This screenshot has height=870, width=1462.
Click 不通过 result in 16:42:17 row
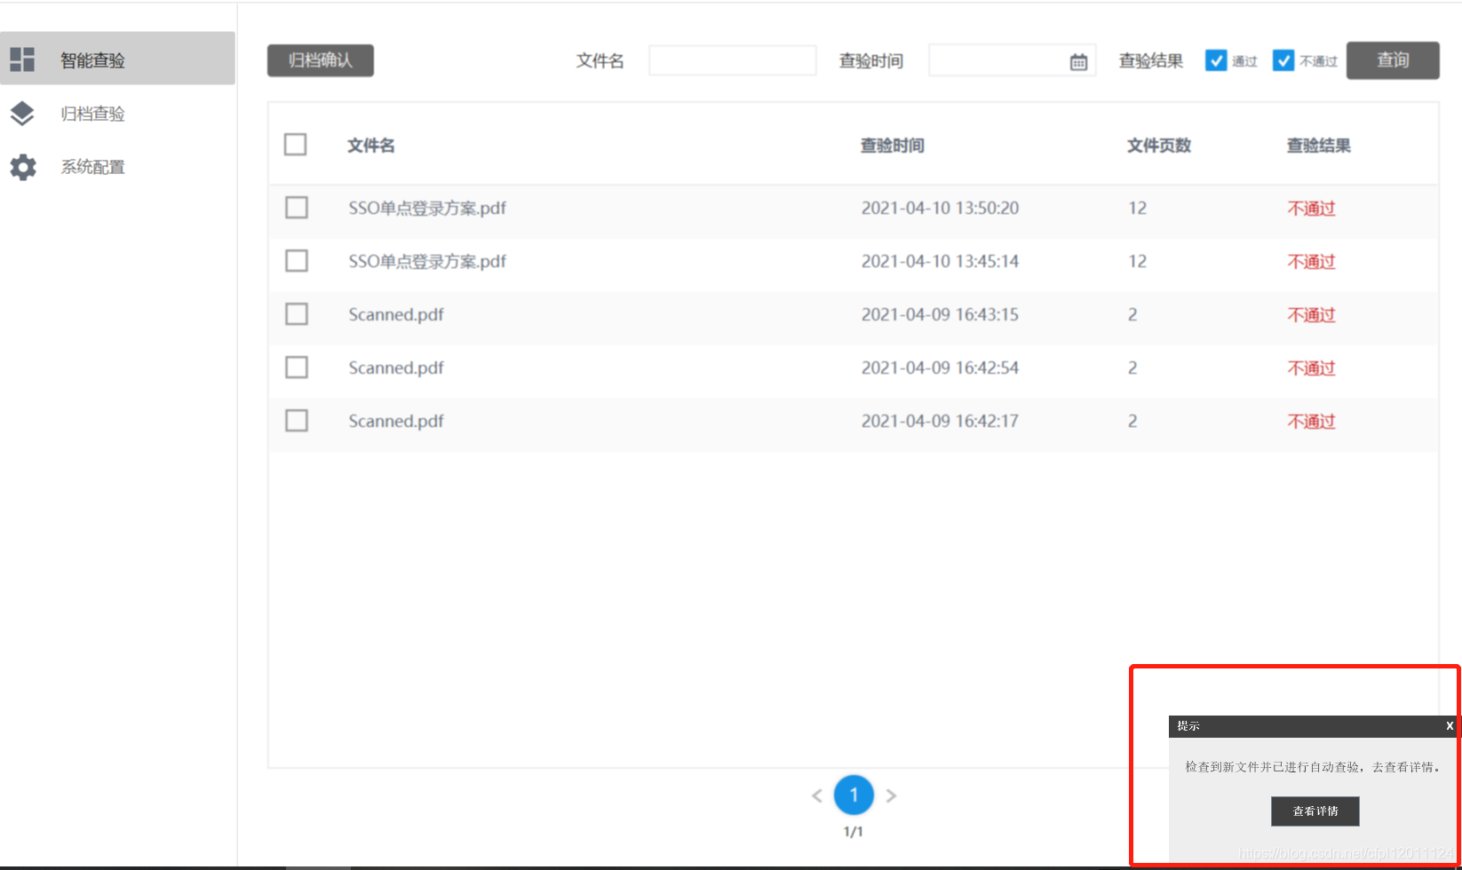tap(1312, 422)
